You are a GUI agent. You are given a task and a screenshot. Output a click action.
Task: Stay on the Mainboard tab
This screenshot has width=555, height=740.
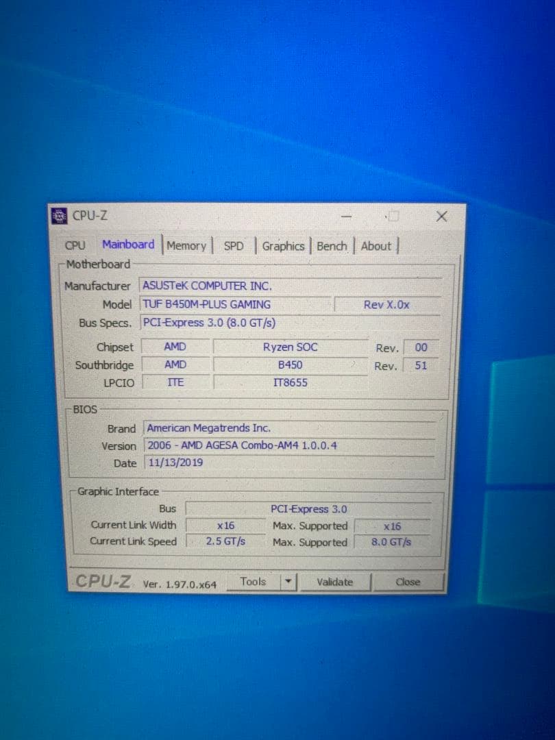click(127, 244)
